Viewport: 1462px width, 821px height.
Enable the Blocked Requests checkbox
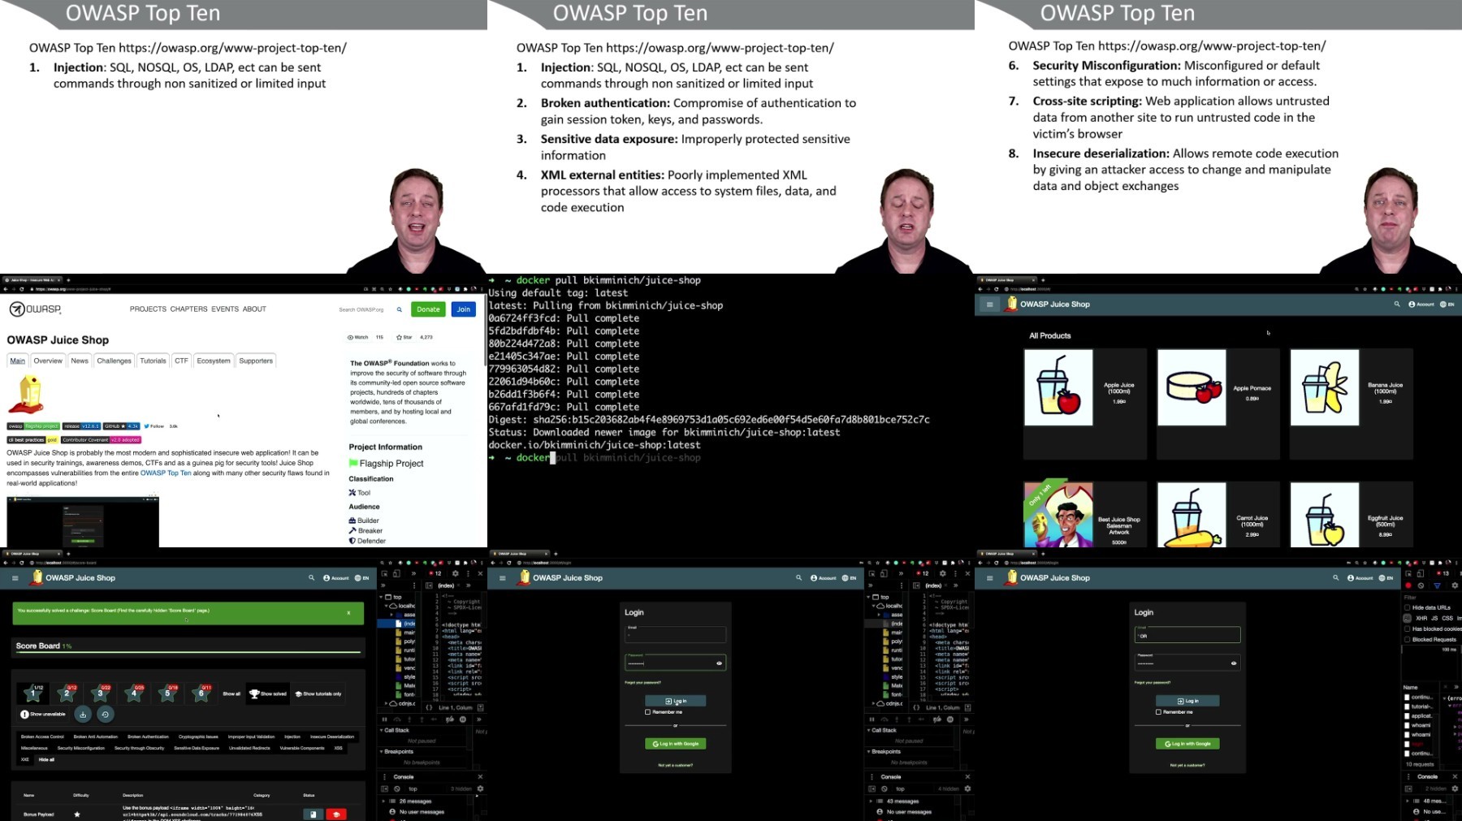(x=1408, y=639)
